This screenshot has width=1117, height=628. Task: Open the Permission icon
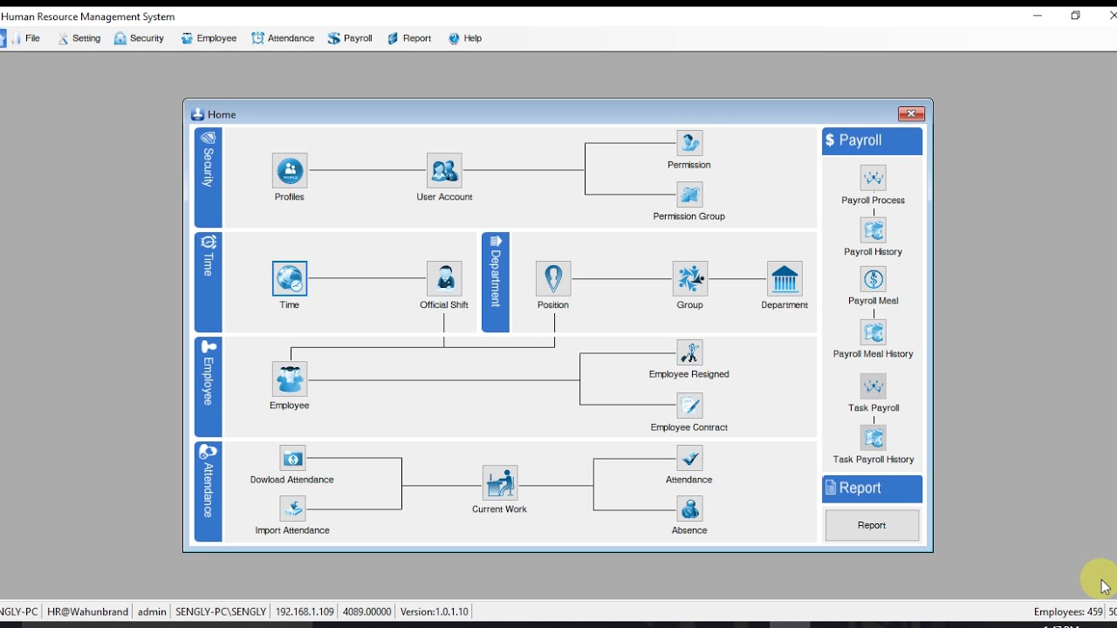[689, 143]
